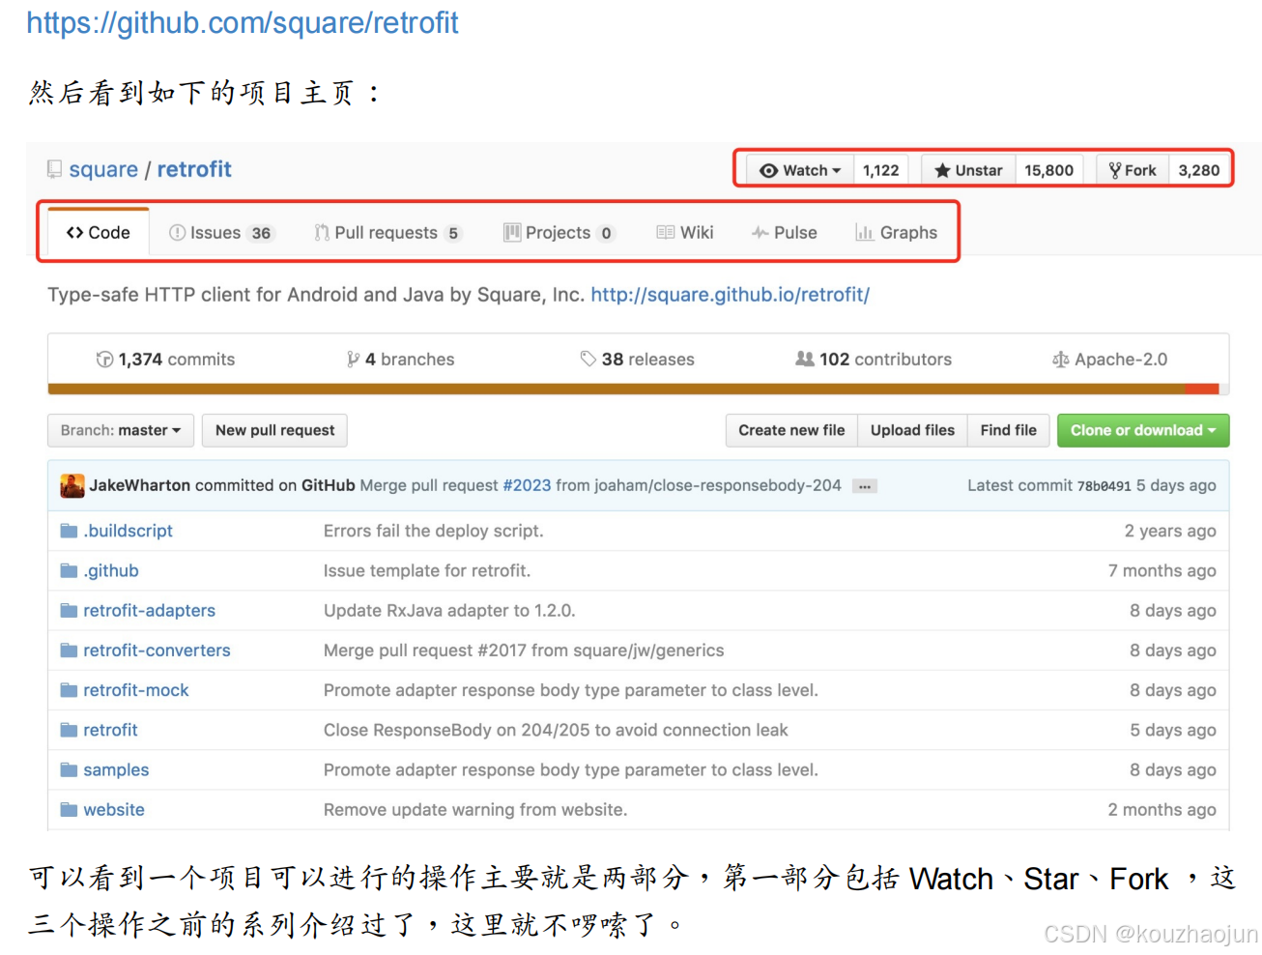Open the square.github.io/retrofit link
1262x955 pixels.
click(x=730, y=295)
